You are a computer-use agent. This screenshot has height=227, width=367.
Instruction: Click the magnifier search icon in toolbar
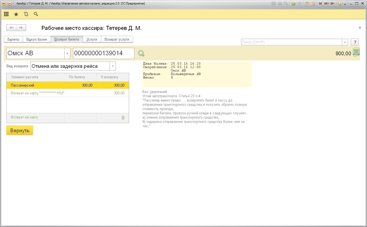coord(36,14)
